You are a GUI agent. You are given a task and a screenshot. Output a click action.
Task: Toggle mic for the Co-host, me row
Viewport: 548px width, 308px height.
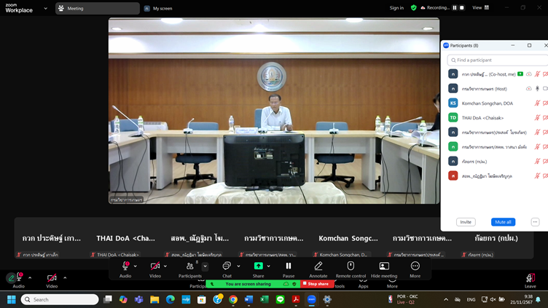[537, 74]
